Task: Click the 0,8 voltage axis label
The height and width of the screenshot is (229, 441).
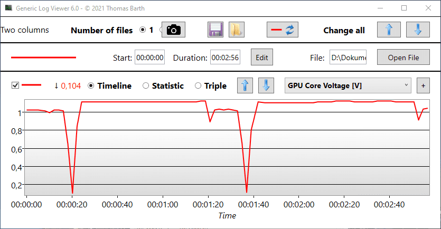Action: point(16,131)
